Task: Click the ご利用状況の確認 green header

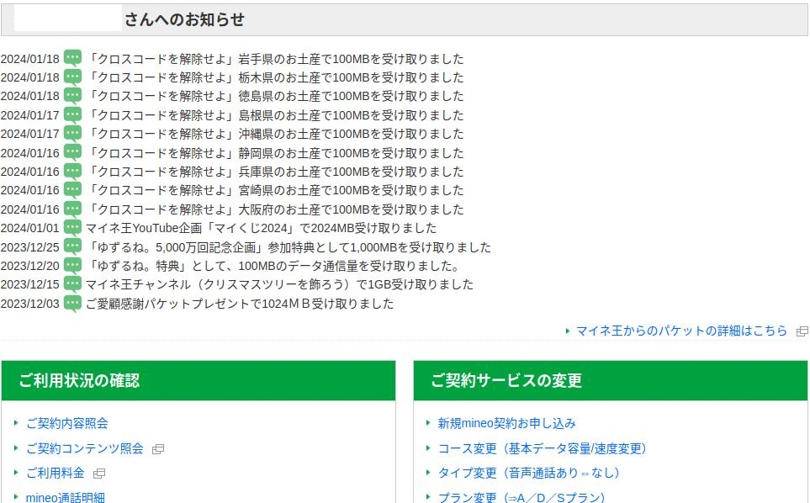Action: [199, 381]
